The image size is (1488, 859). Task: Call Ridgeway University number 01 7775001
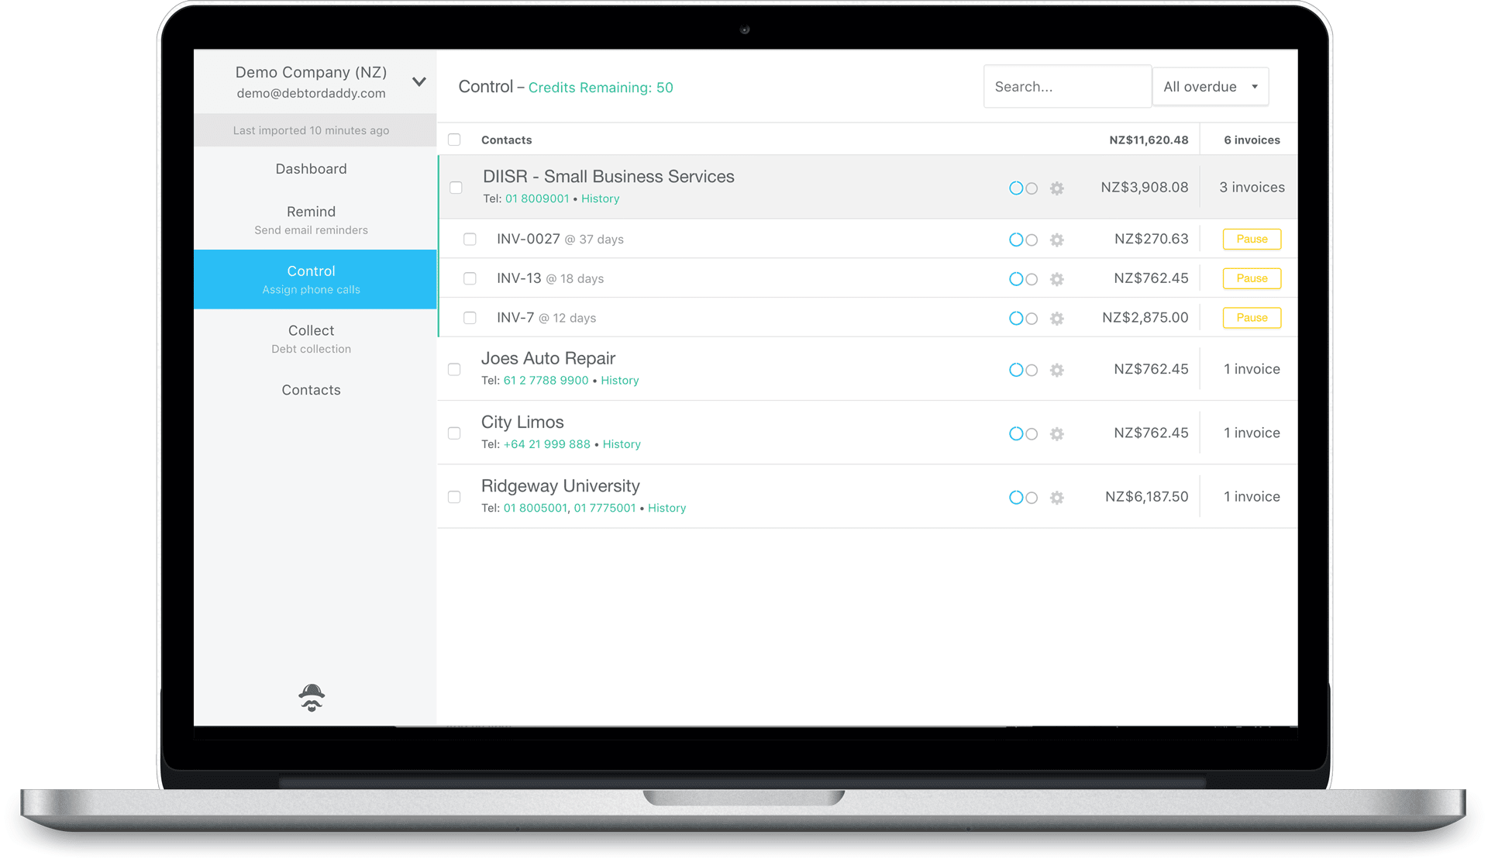coord(604,509)
